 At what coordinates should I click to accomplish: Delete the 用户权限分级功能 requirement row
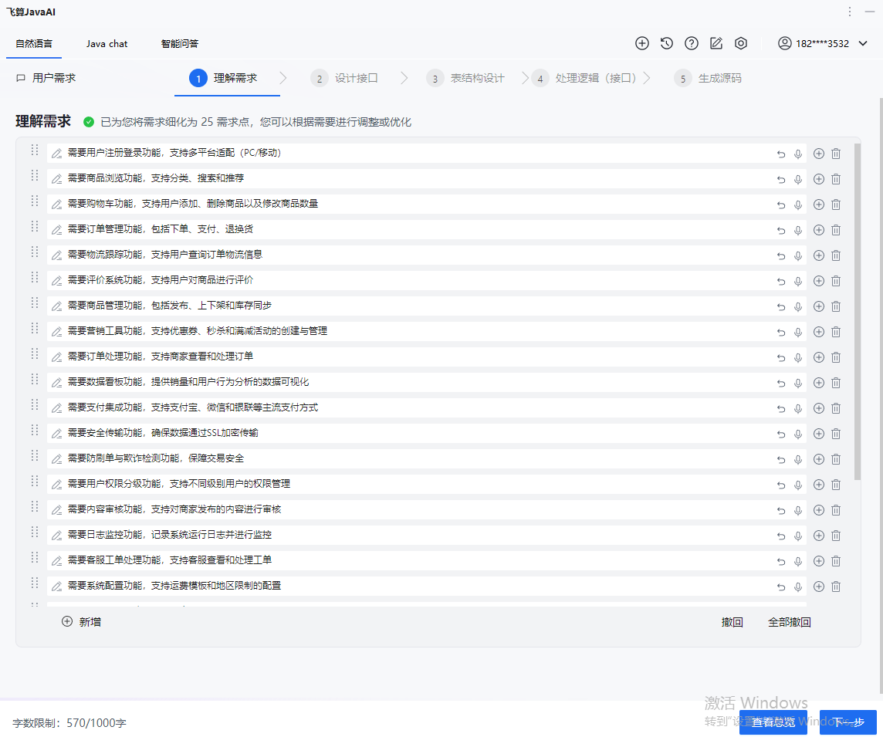[836, 485]
